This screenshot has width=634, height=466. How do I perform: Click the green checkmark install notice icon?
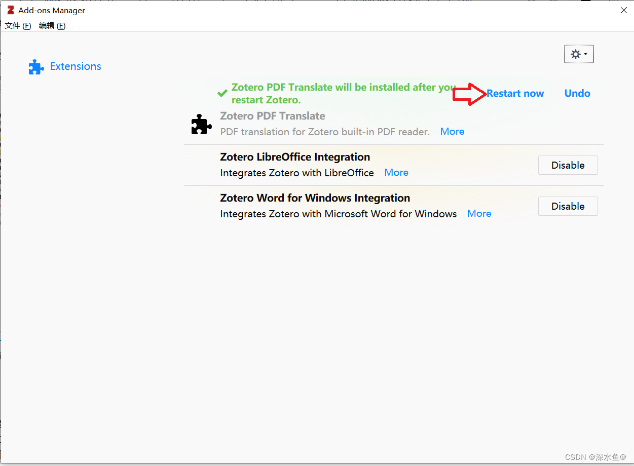tap(222, 93)
